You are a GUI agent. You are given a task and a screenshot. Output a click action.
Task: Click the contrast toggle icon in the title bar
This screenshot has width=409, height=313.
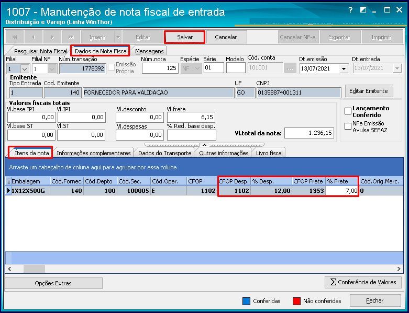click(x=363, y=10)
